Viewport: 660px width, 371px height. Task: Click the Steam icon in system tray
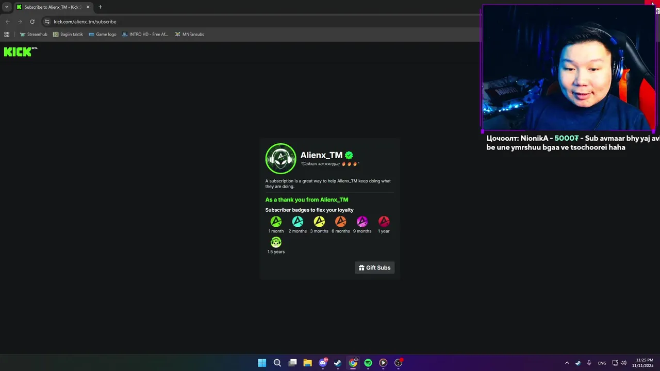pos(577,363)
